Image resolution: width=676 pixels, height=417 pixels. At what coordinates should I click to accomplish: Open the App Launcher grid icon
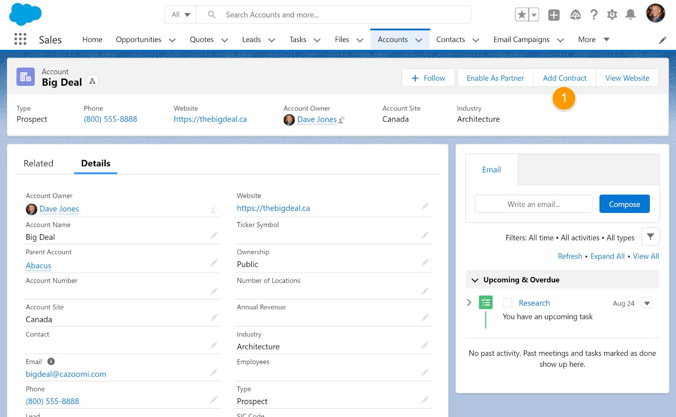(20, 39)
